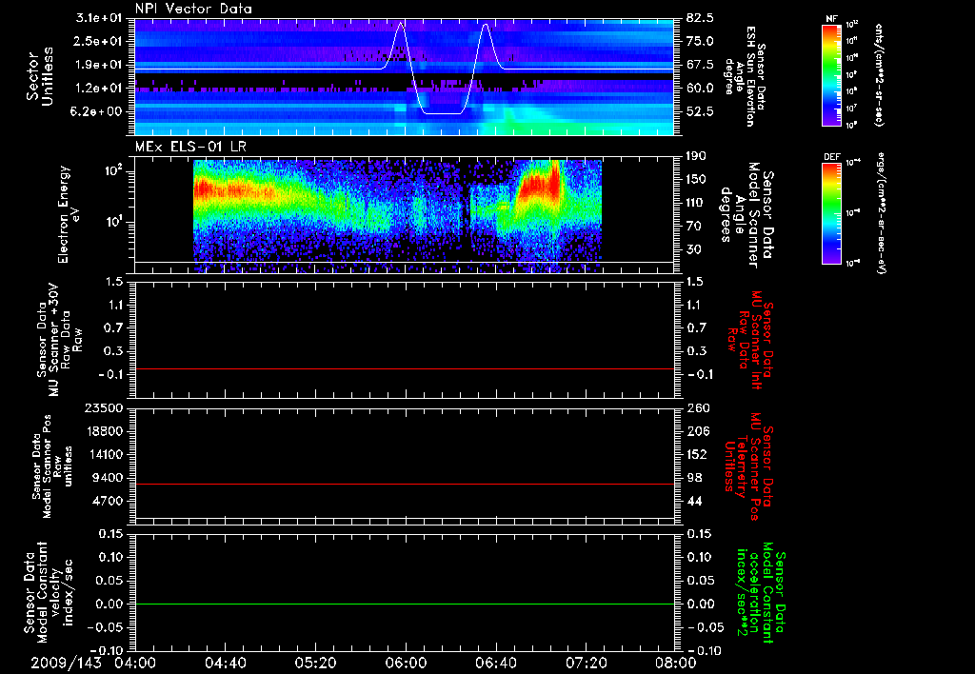Click the '2009/143' date label
The height and width of the screenshot is (674, 975).
point(66,663)
